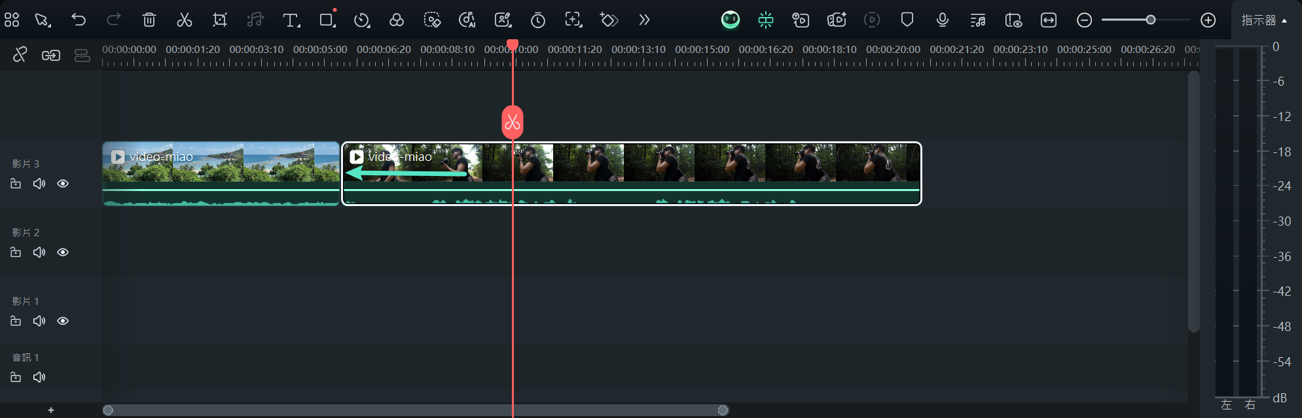Start voiceover recording with microphone icon
The width and height of the screenshot is (1302, 418).
pyautogui.click(x=943, y=20)
